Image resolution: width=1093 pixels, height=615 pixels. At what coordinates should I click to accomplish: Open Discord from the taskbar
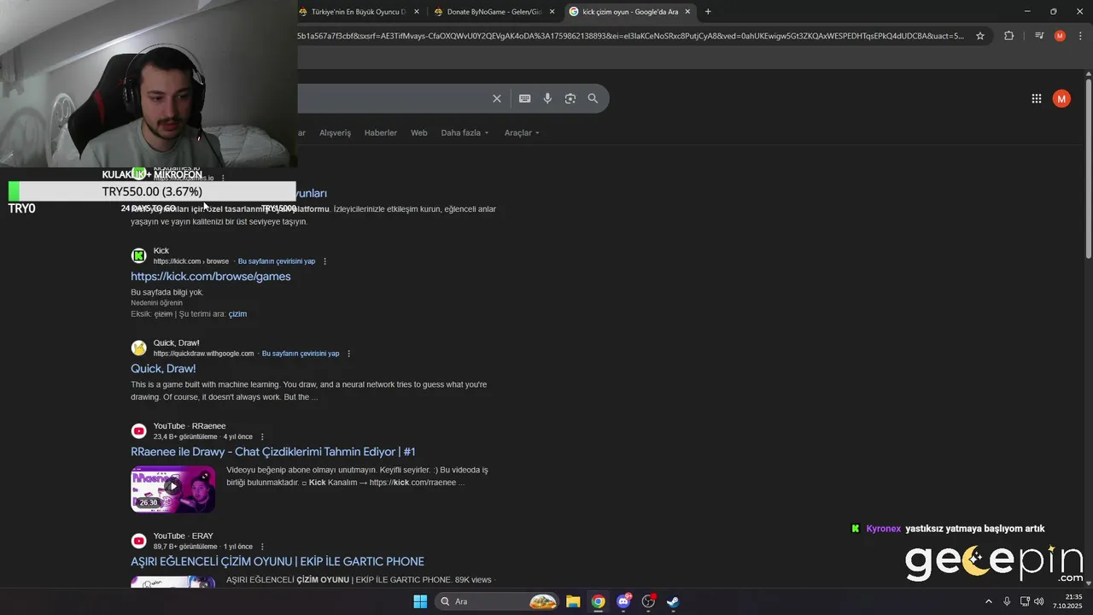tap(623, 601)
